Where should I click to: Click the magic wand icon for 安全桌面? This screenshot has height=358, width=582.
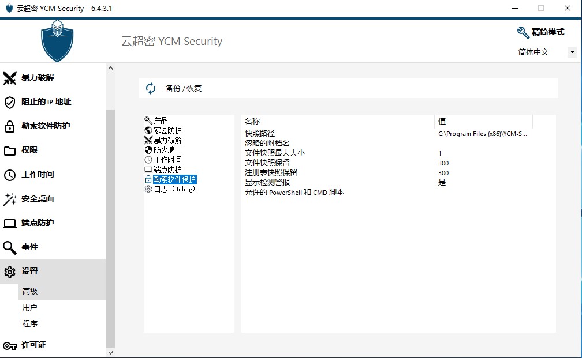click(10, 199)
